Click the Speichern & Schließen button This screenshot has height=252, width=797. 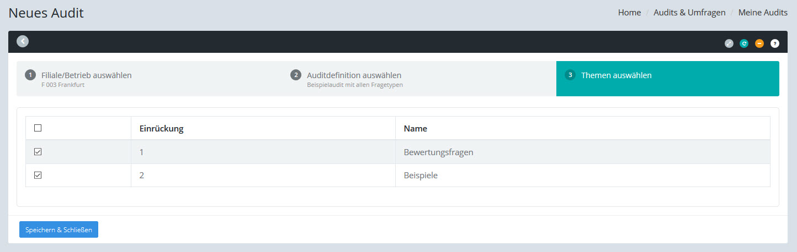pos(59,229)
